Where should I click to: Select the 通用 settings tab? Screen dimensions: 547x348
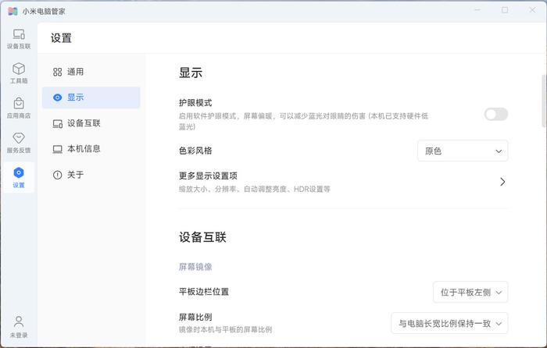pyautogui.click(x=91, y=72)
